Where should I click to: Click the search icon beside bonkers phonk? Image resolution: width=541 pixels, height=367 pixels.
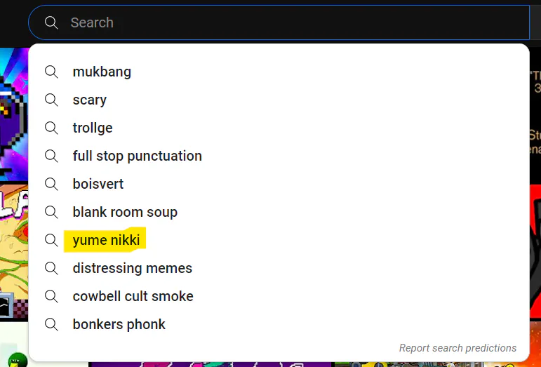point(51,324)
